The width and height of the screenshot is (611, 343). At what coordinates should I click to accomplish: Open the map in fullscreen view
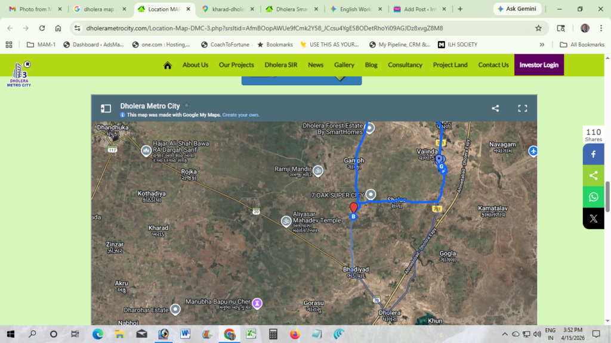pyautogui.click(x=522, y=108)
